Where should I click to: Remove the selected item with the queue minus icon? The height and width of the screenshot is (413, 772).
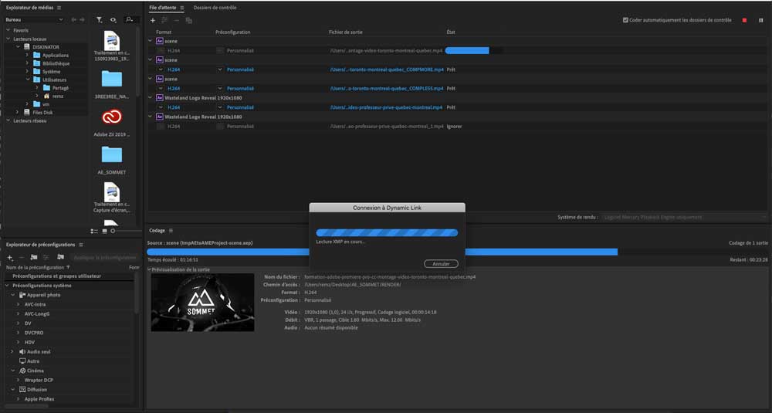point(177,20)
